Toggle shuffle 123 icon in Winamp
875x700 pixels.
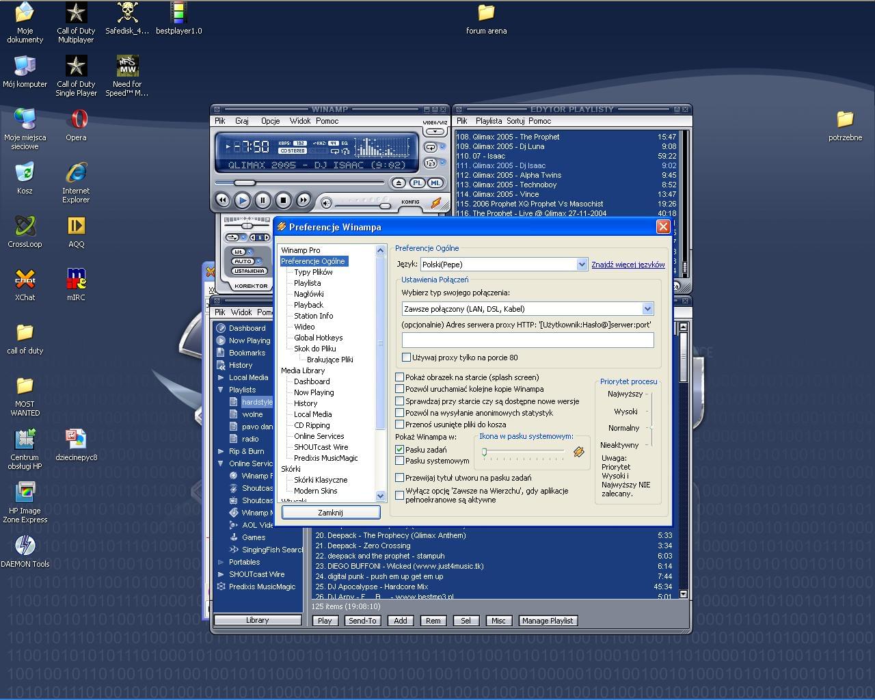431,163
